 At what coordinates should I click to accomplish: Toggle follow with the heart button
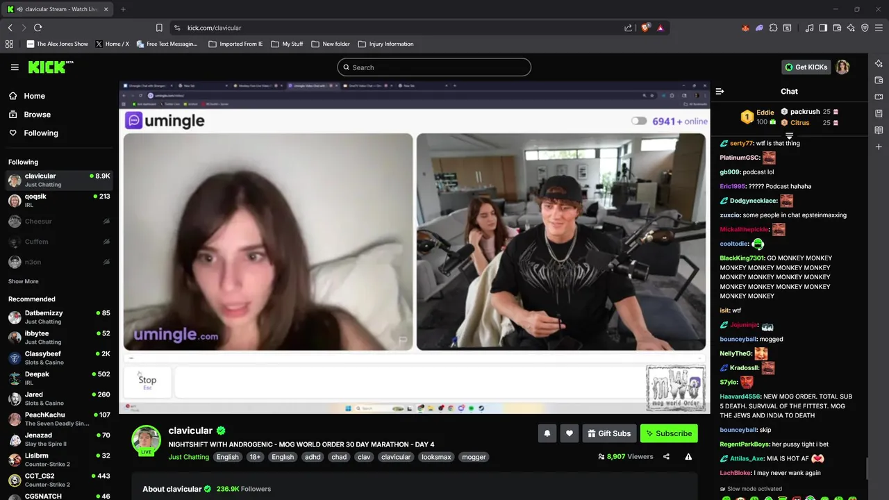tap(570, 433)
